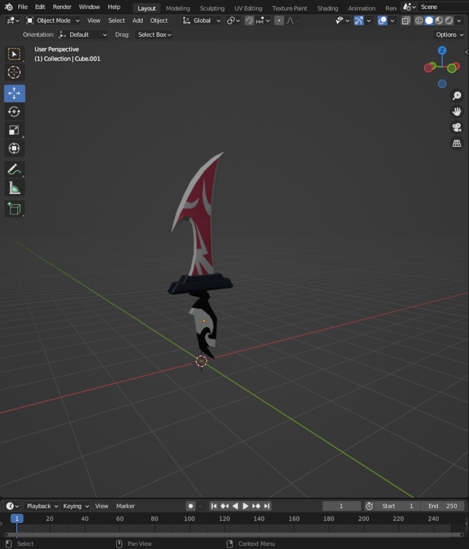The height and width of the screenshot is (549, 469).
Task: Click the current frame number field
Action: pyautogui.click(x=341, y=506)
